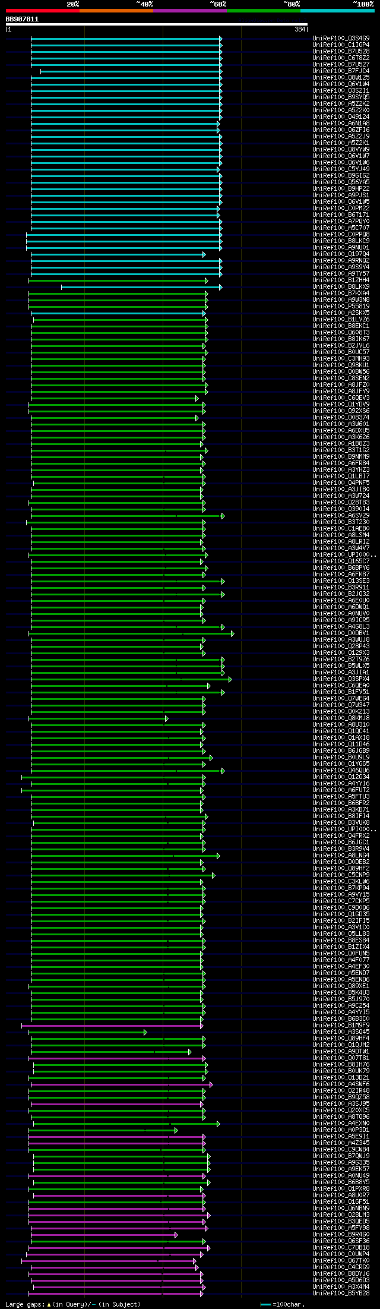Select the UniRef100_C1AEB0 label
This screenshot has height=1309, width=380.
click(341, 529)
